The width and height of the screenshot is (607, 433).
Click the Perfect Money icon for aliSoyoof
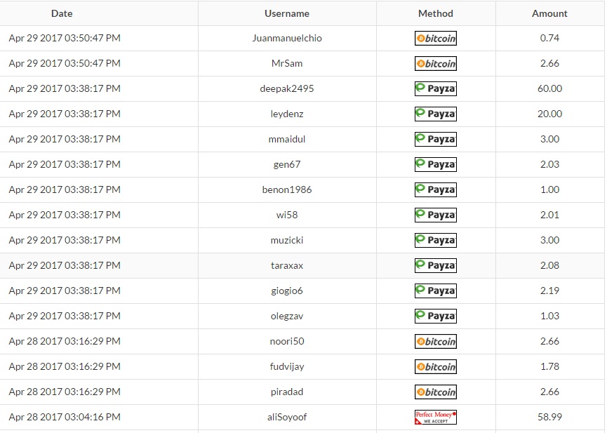click(x=436, y=418)
